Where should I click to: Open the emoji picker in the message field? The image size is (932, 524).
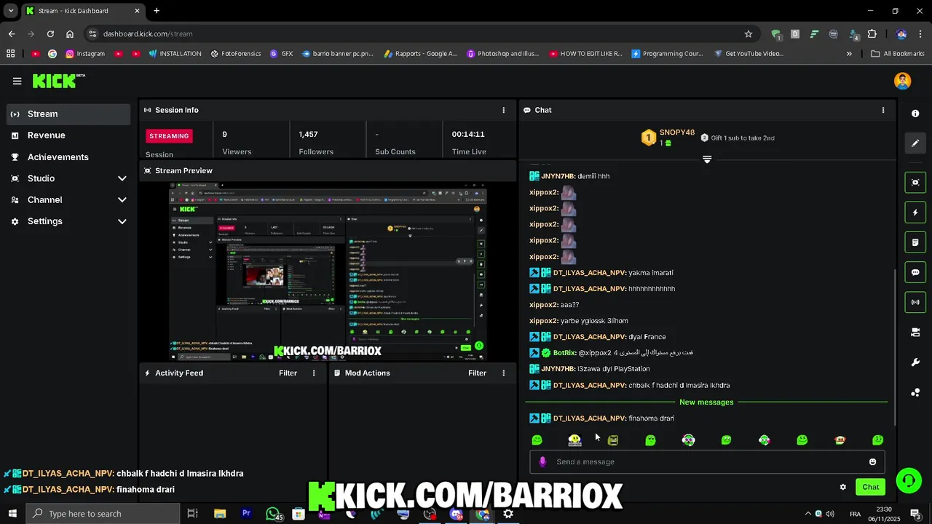coord(872,461)
